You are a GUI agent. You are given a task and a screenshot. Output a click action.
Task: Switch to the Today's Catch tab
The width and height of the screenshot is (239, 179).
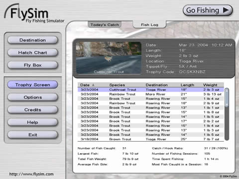click(x=105, y=25)
